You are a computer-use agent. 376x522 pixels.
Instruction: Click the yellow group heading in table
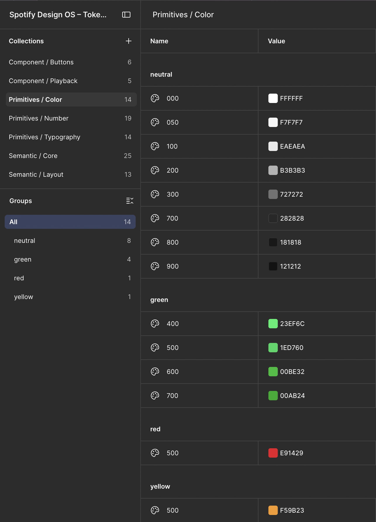160,486
